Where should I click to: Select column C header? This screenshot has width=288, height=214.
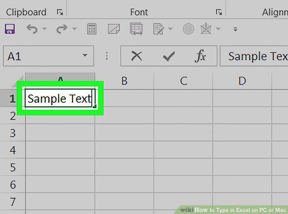tap(183, 81)
